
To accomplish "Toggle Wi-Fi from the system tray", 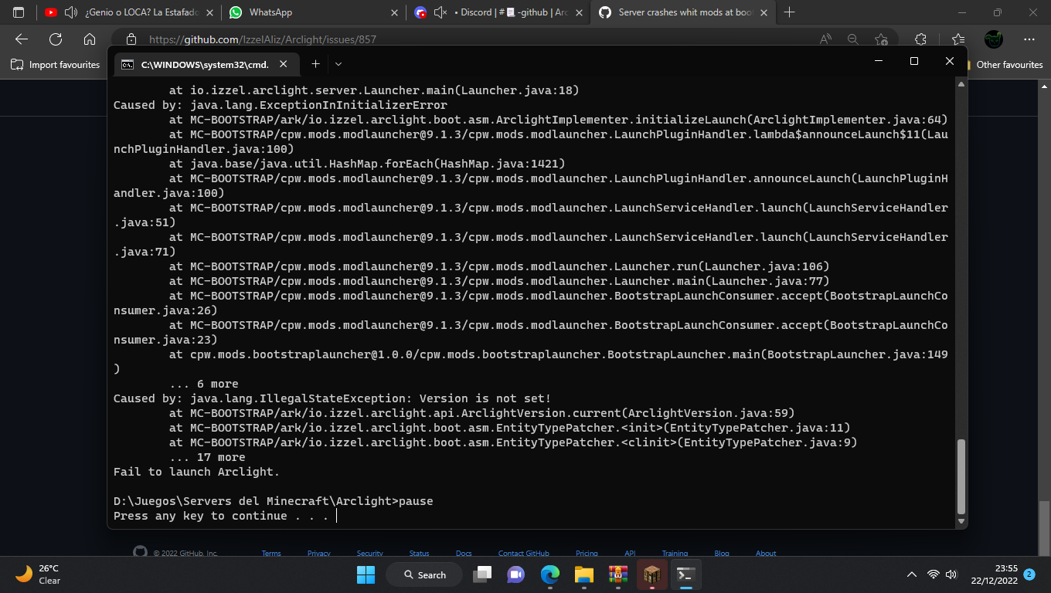I will click(932, 574).
